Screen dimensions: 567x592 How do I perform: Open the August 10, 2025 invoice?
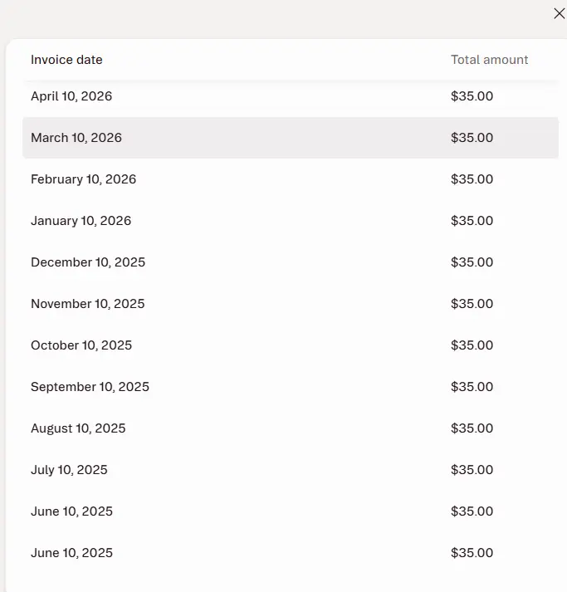pyautogui.click(x=291, y=428)
